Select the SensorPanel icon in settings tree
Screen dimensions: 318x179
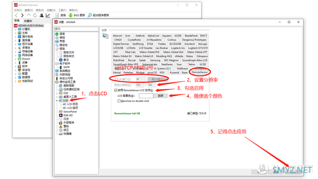(61, 112)
